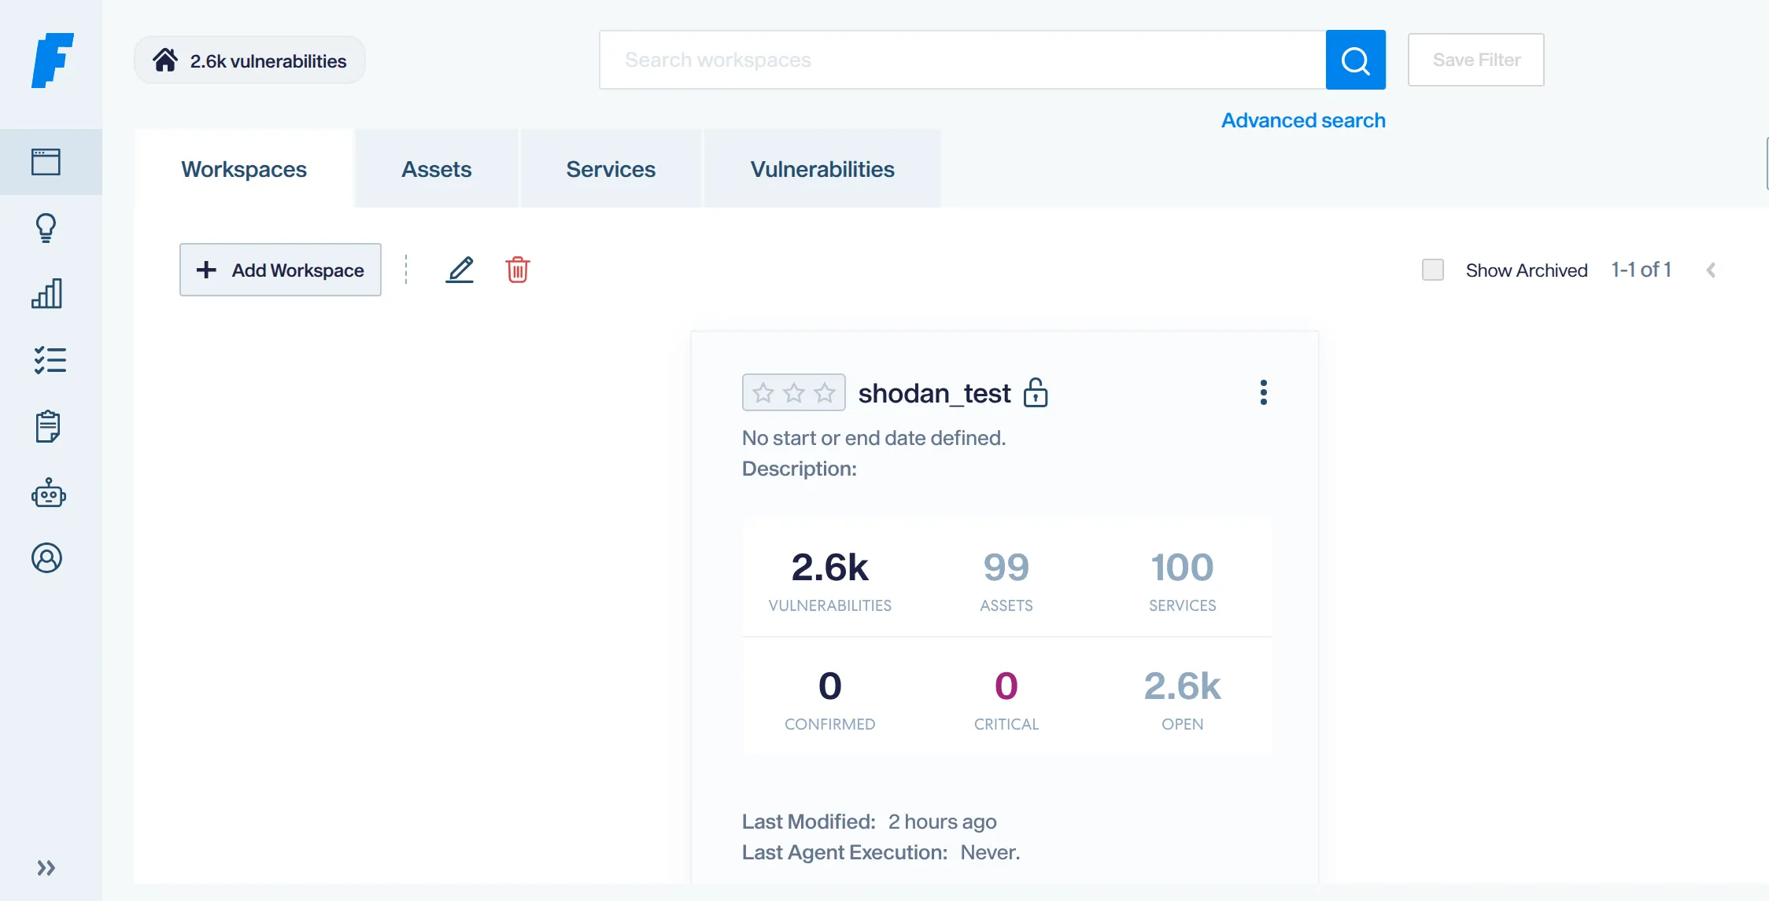Screen dimensions: 1769x901
Task: Click the Add Workspace button
Action: click(280, 270)
